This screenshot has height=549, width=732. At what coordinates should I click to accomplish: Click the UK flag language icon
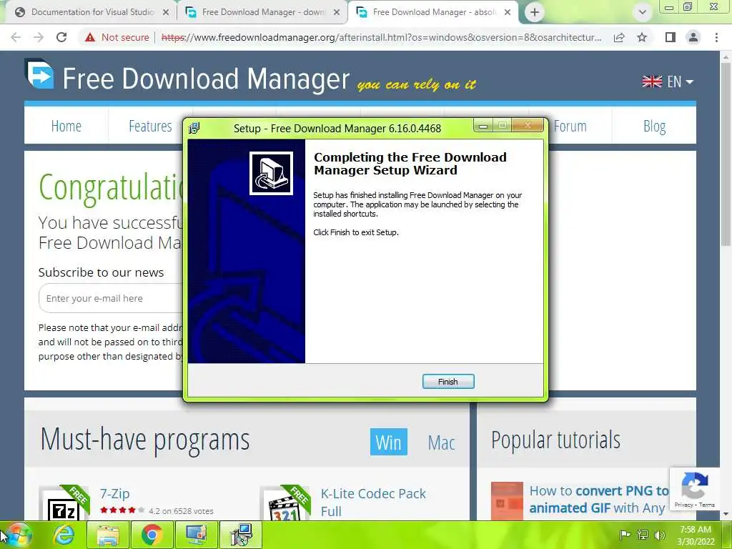click(652, 81)
